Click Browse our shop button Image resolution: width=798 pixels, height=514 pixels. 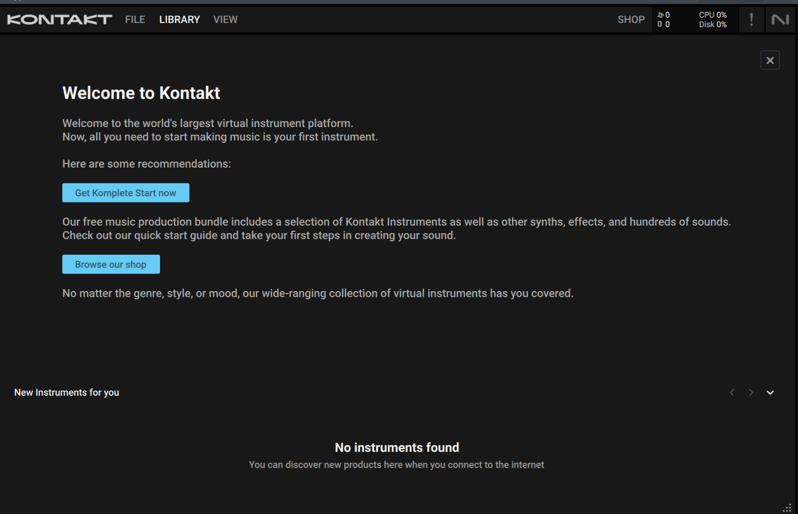[x=111, y=264]
